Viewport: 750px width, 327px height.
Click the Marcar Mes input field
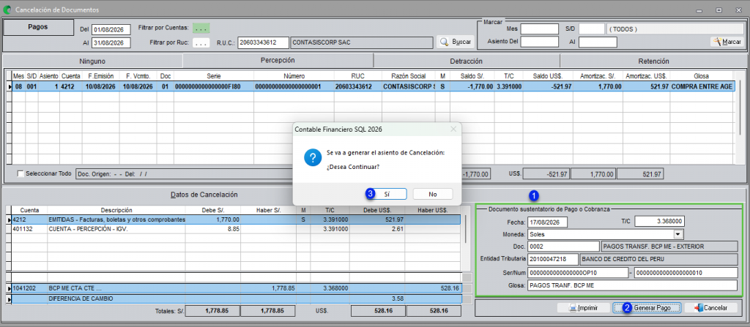[539, 29]
